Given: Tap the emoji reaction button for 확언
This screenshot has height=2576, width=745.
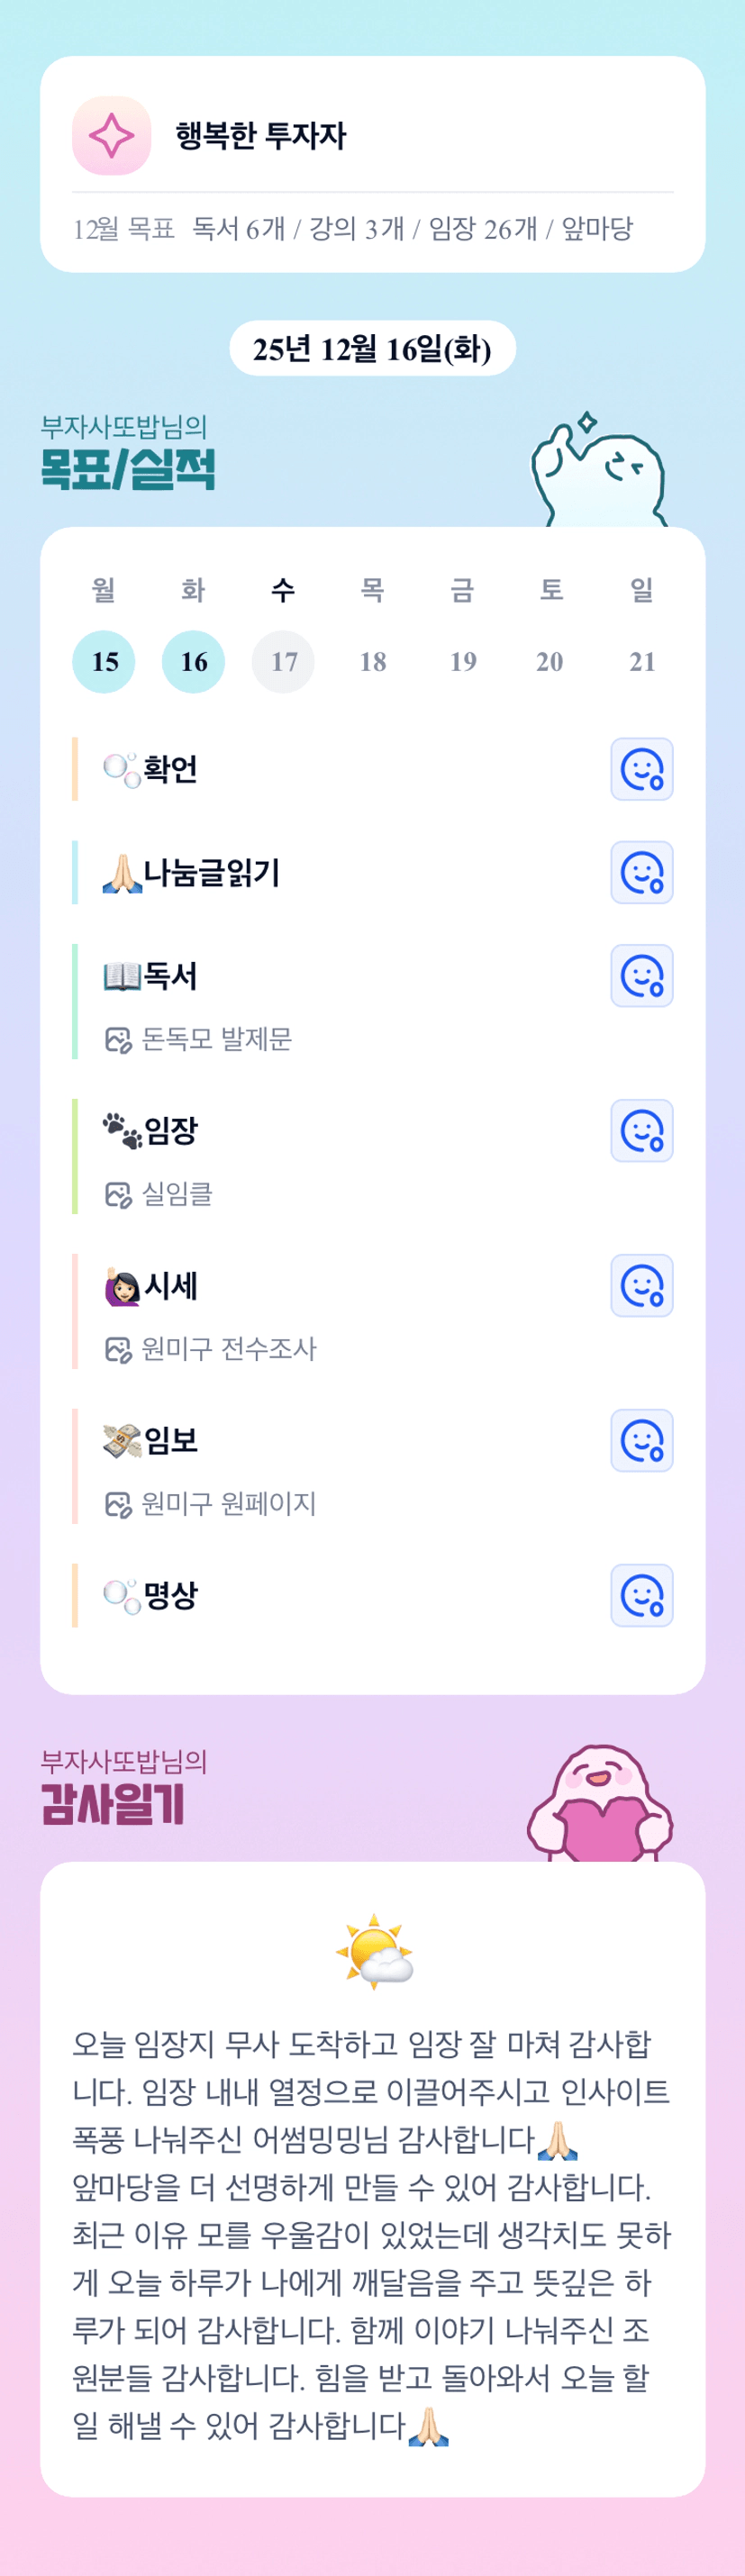Looking at the screenshot, I should pos(641,769).
